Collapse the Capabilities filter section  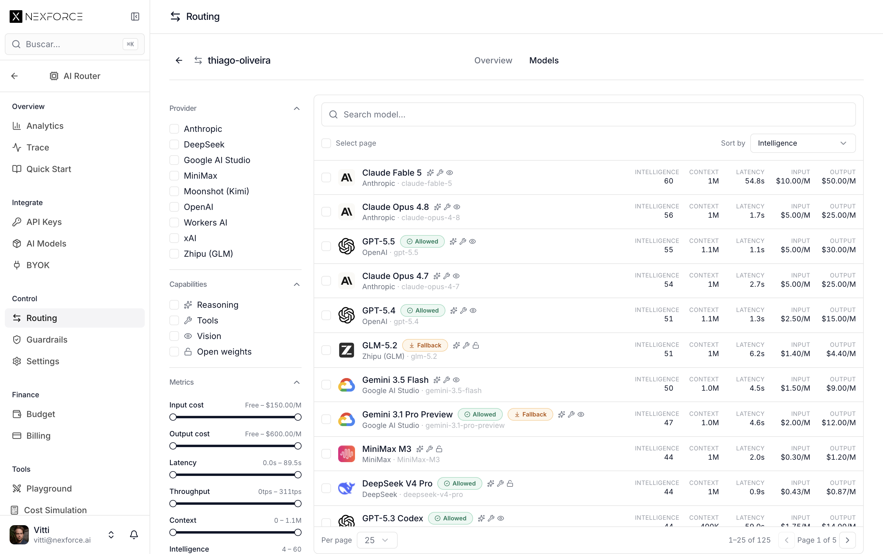point(297,284)
